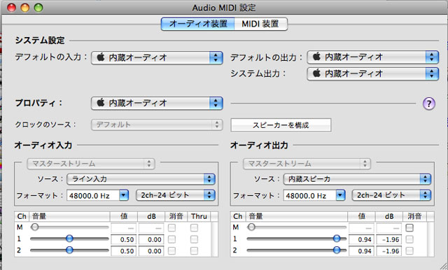Toggle input channel 2 Thru checkbox
The height and width of the screenshot is (270, 448).
(x=195, y=250)
